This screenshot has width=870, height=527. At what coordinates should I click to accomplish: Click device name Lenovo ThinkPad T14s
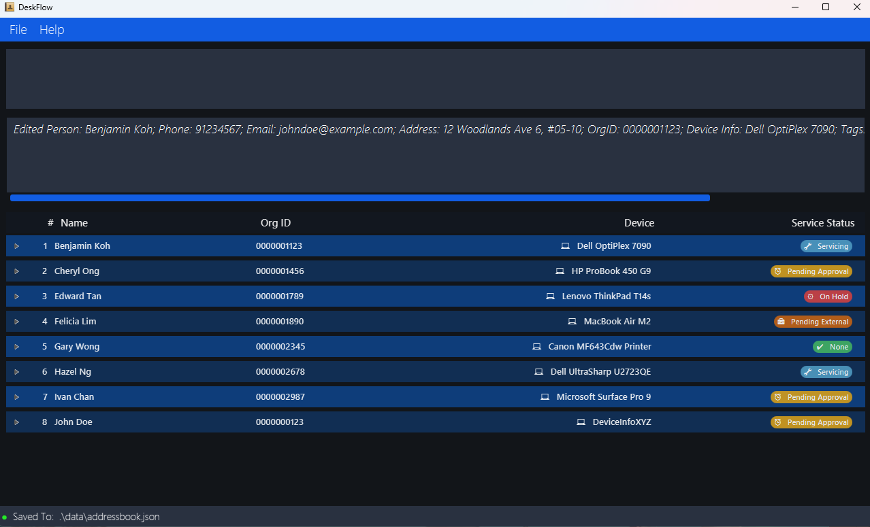[607, 296]
